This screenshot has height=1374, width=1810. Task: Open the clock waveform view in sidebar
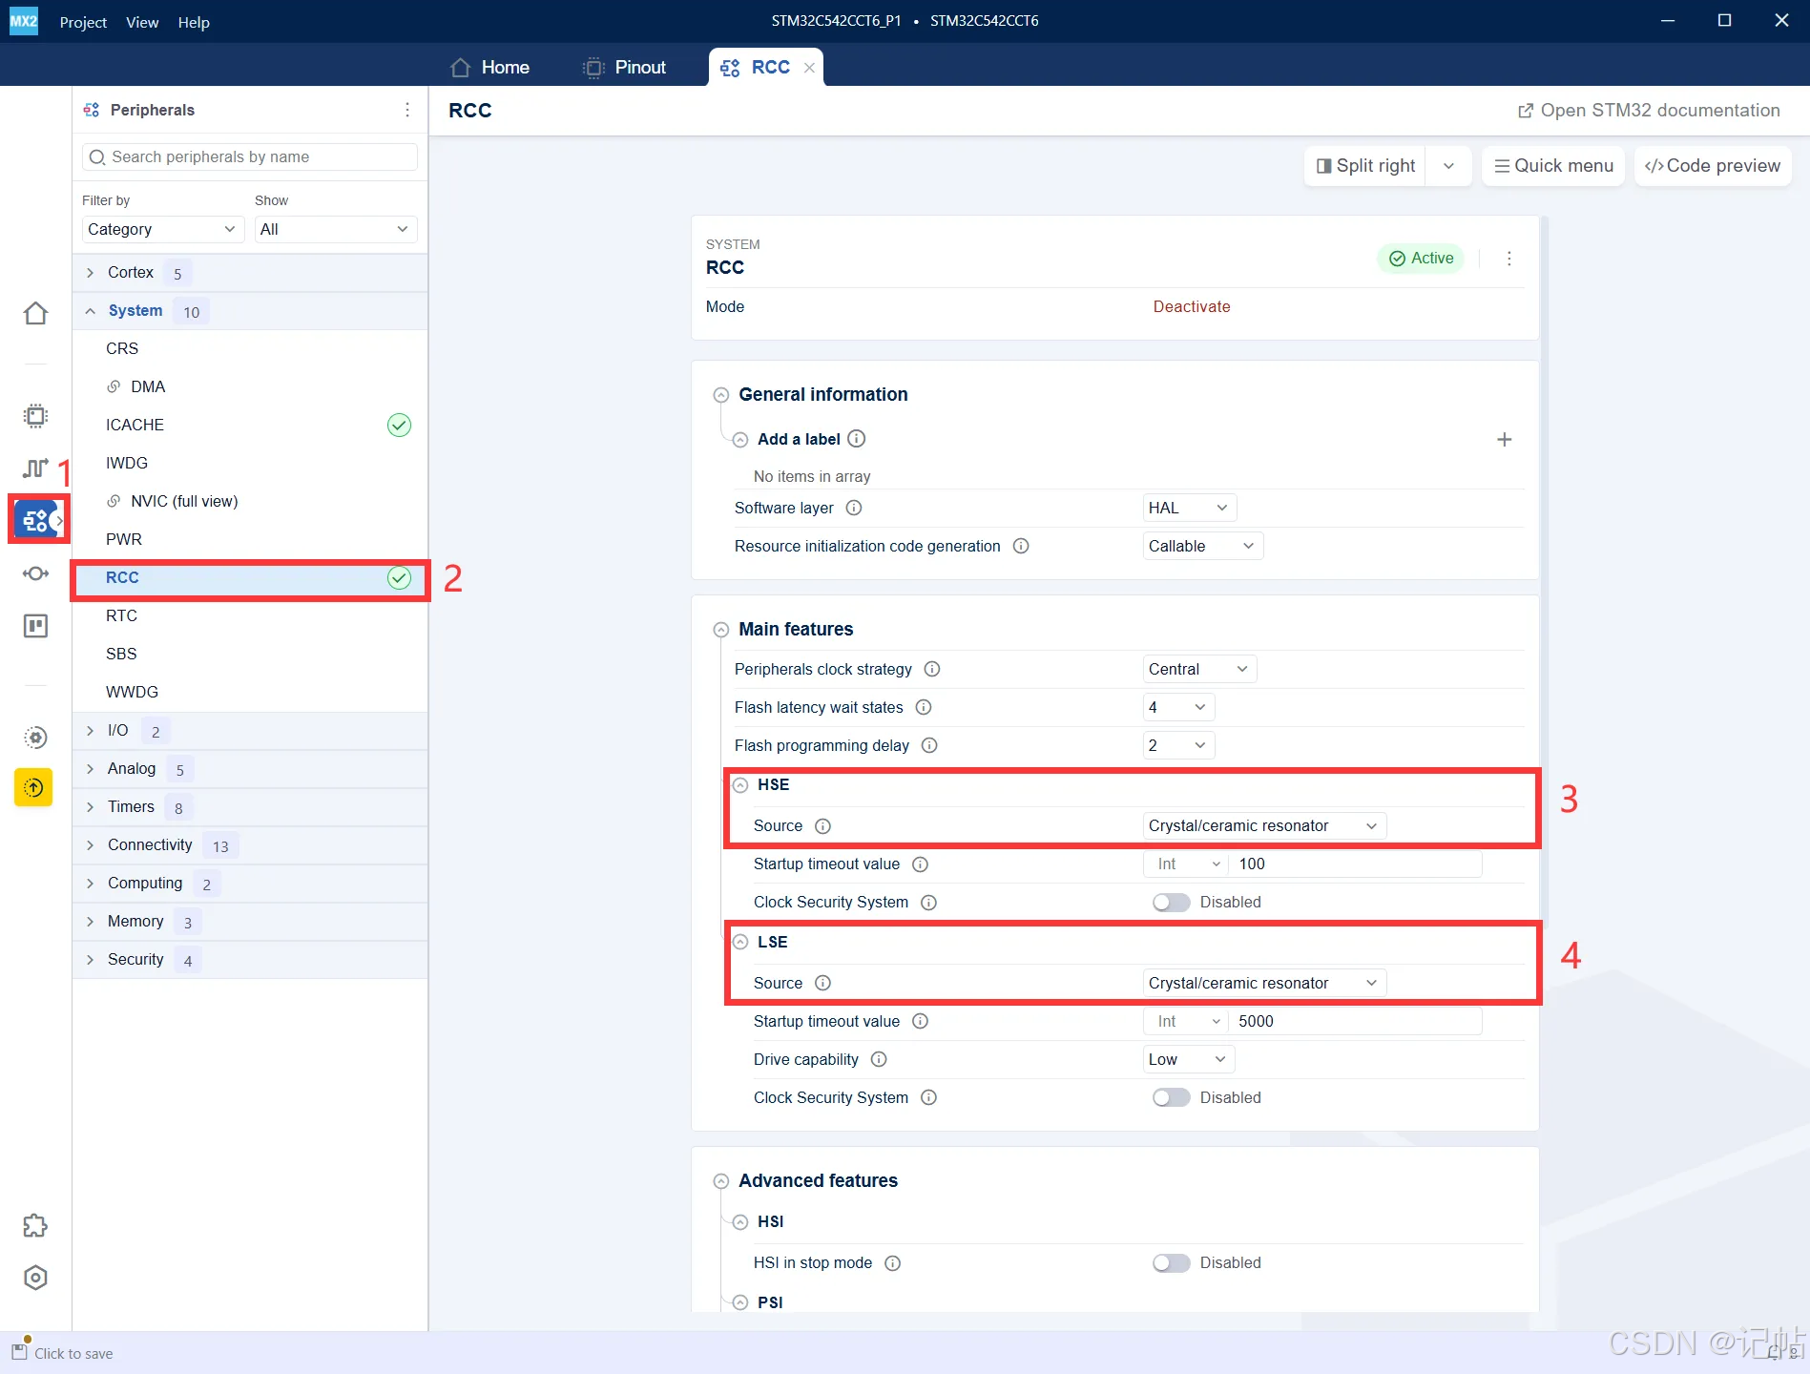click(35, 468)
